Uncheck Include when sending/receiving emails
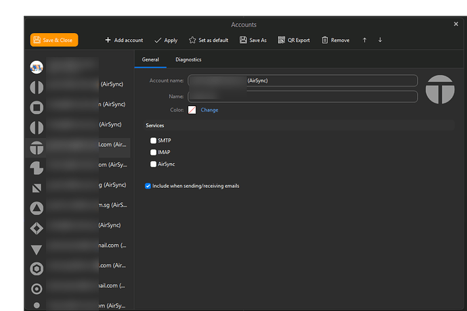This screenshot has height=311, width=467. click(148, 186)
